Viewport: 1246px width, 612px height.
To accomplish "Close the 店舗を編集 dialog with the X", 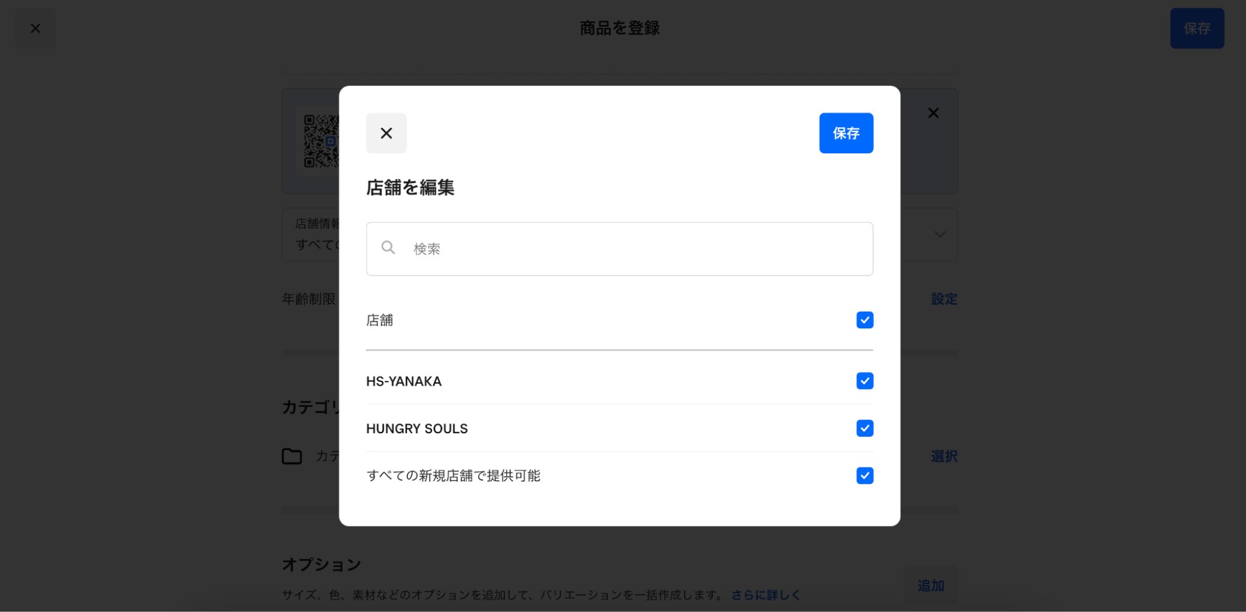I will (x=386, y=133).
